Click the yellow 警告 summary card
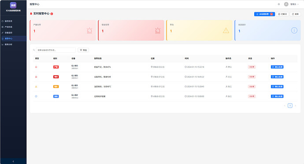Viewport: 304px width, 164px height. 199,30
